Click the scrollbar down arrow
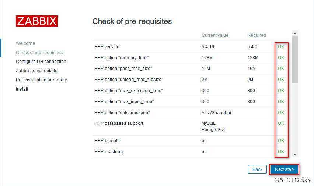 295,154
